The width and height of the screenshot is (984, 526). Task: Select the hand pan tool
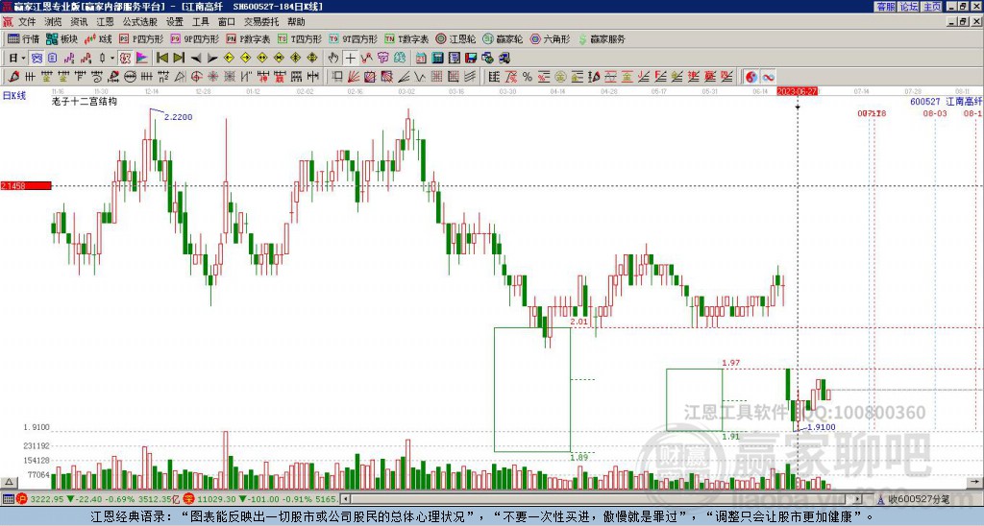point(333,59)
